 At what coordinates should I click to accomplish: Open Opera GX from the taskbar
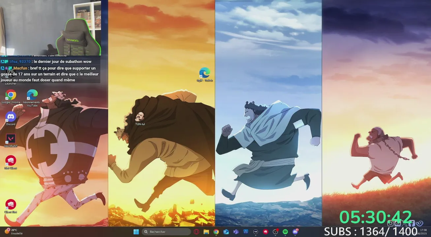pos(197,232)
